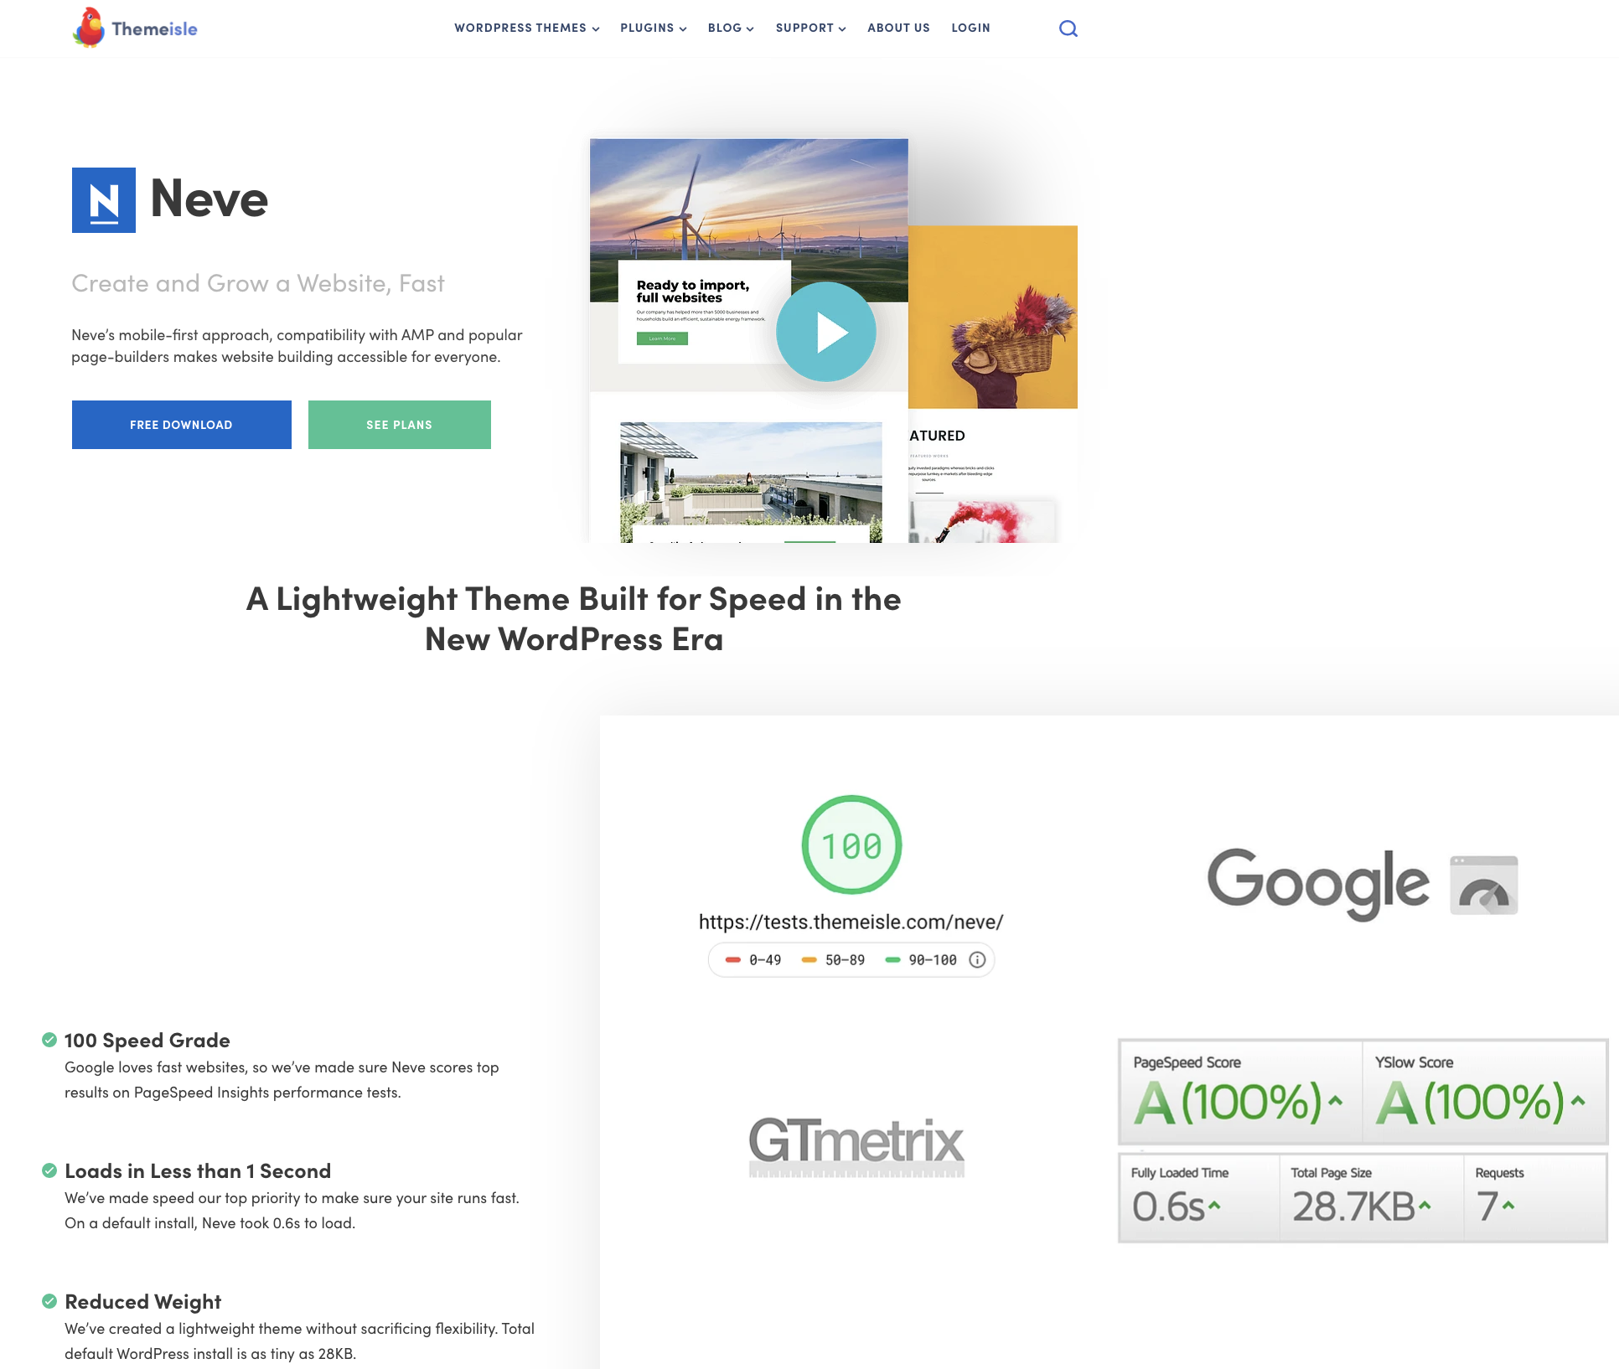The height and width of the screenshot is (1369, 1619).
Task: Click the check icon beside Loads in Less than 1 Second
Action: [x=49, y=1170]
